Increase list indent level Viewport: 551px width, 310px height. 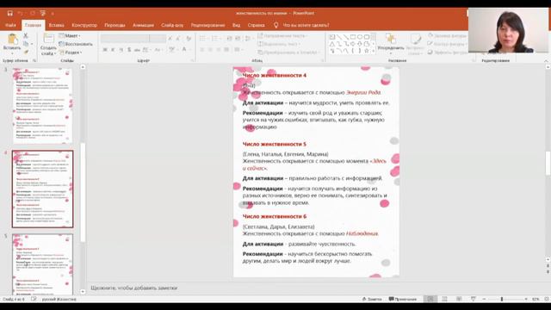pos(238,38)
